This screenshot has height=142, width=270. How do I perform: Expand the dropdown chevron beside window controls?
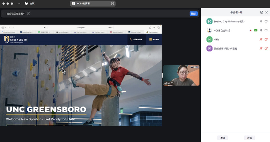tap(19, 3)
